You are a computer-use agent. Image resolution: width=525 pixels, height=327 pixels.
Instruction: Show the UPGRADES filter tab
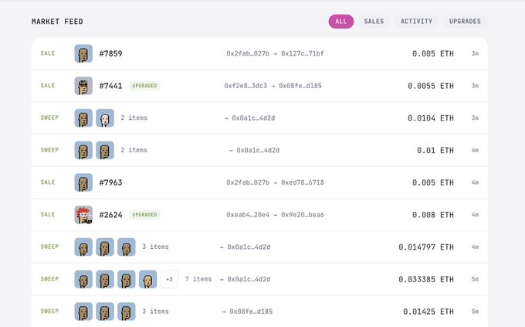click(465, 22)
